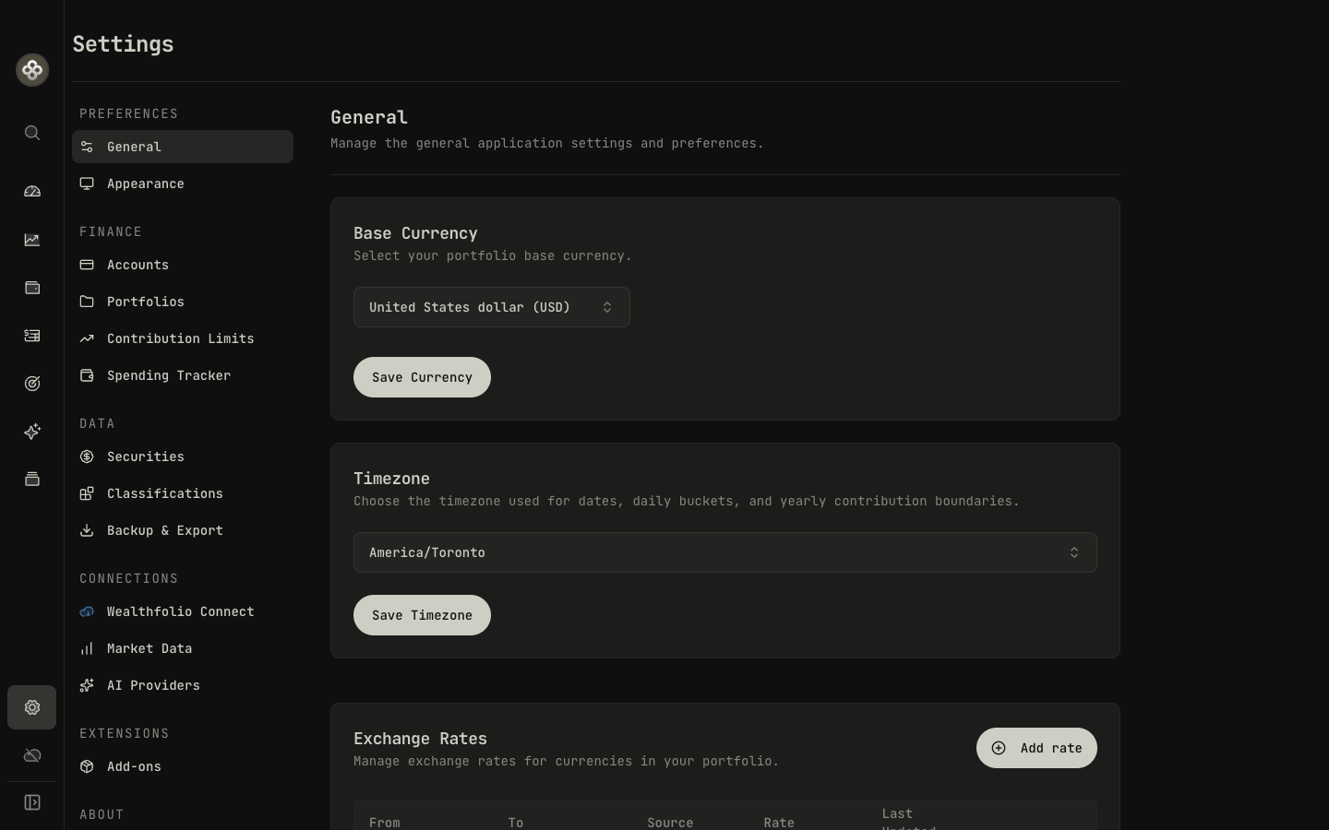The width and height of the screenshot is (1329, 830).
Task: Open the income banknote icon in rail
Action: pos(32,336)
